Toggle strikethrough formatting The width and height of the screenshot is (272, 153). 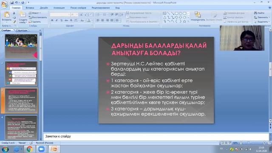[x=66, y=20]
